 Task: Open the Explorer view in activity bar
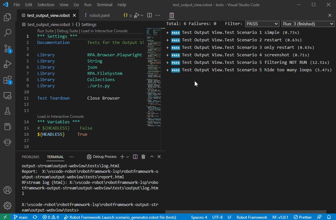7,17
